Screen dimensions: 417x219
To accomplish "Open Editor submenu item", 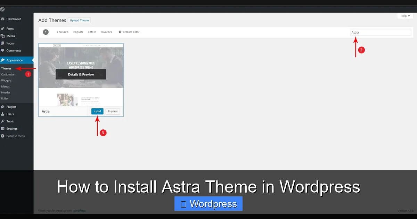I will (5, 98).
